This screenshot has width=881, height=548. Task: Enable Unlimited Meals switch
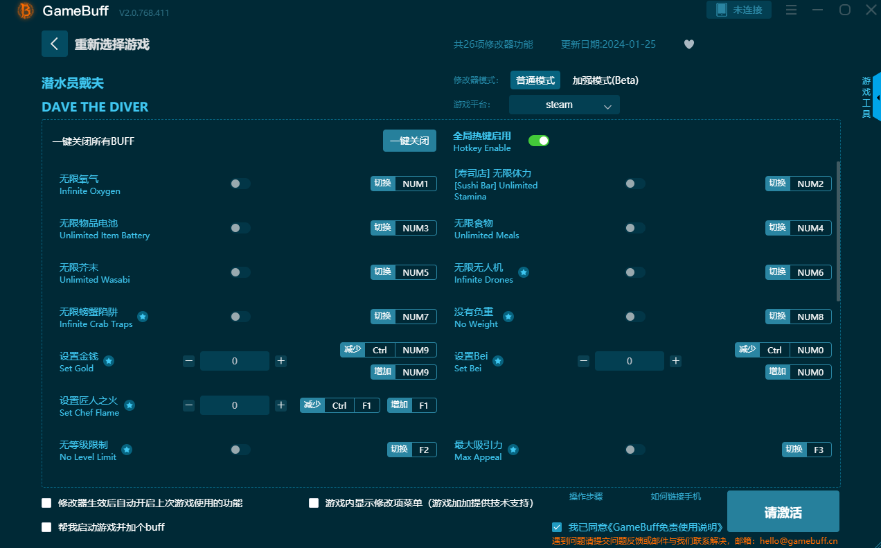click(635, 228)
